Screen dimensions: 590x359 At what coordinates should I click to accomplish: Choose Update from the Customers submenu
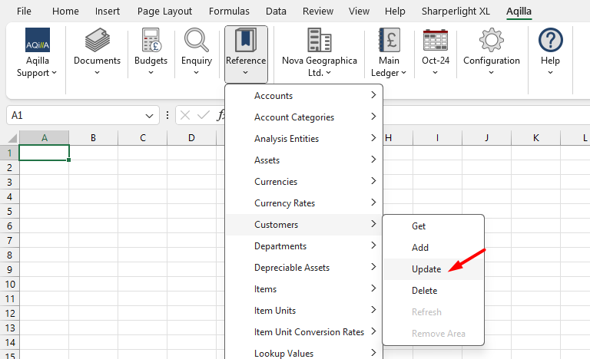pyautogui.click(x=426, y=269)
